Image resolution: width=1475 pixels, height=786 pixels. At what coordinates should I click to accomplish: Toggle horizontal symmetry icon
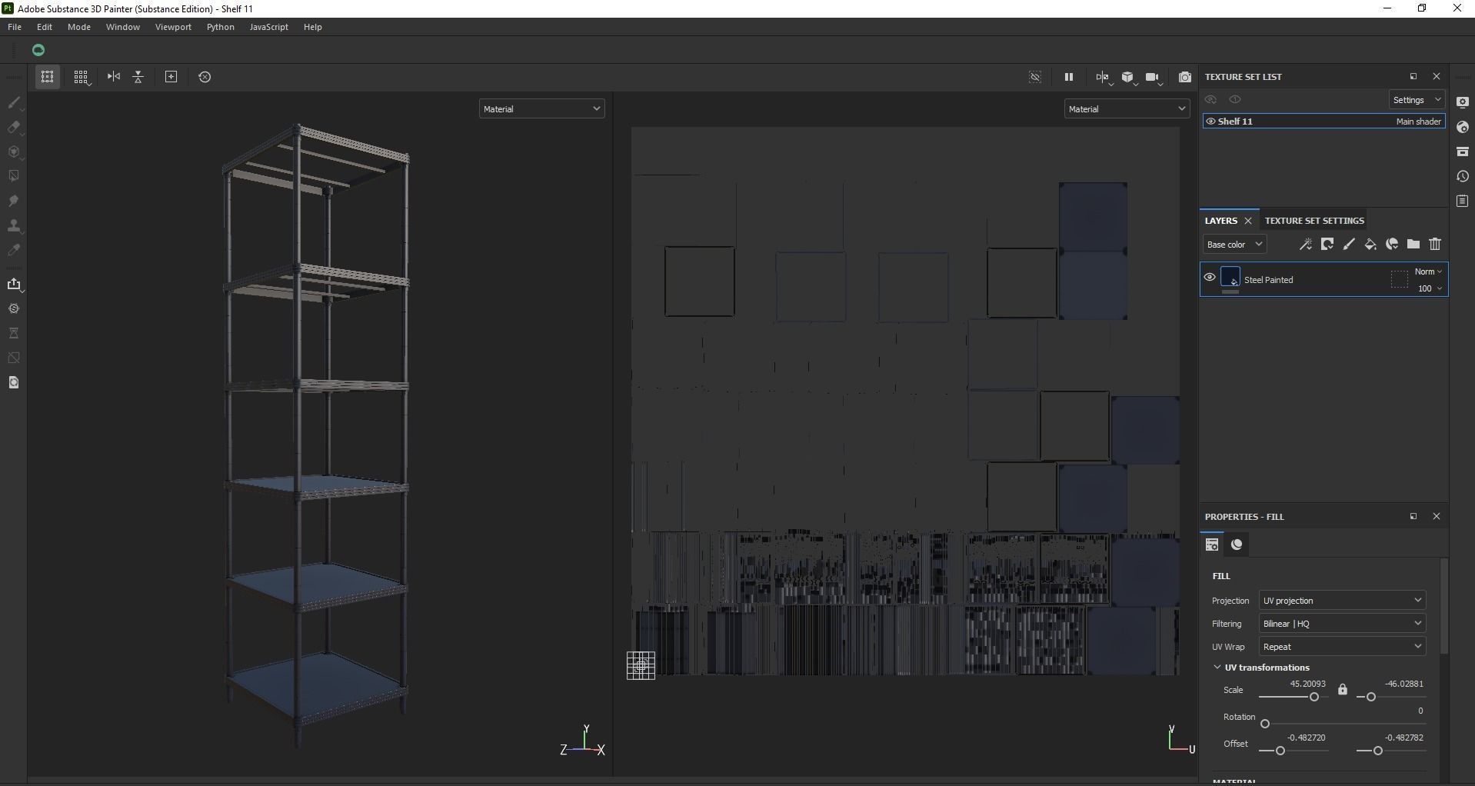114,77
